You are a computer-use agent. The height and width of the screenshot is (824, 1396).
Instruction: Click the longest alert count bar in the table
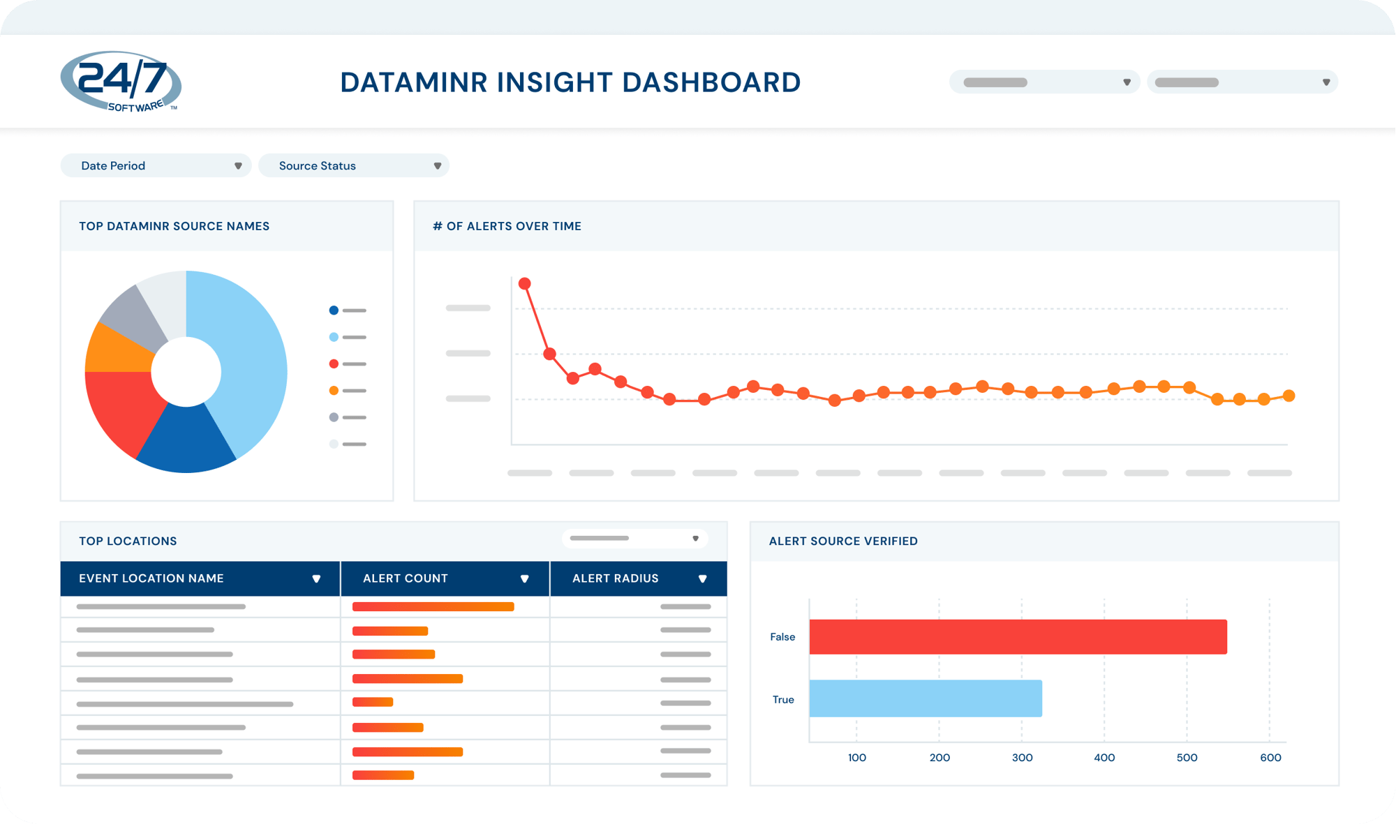(x=433, y=606)
